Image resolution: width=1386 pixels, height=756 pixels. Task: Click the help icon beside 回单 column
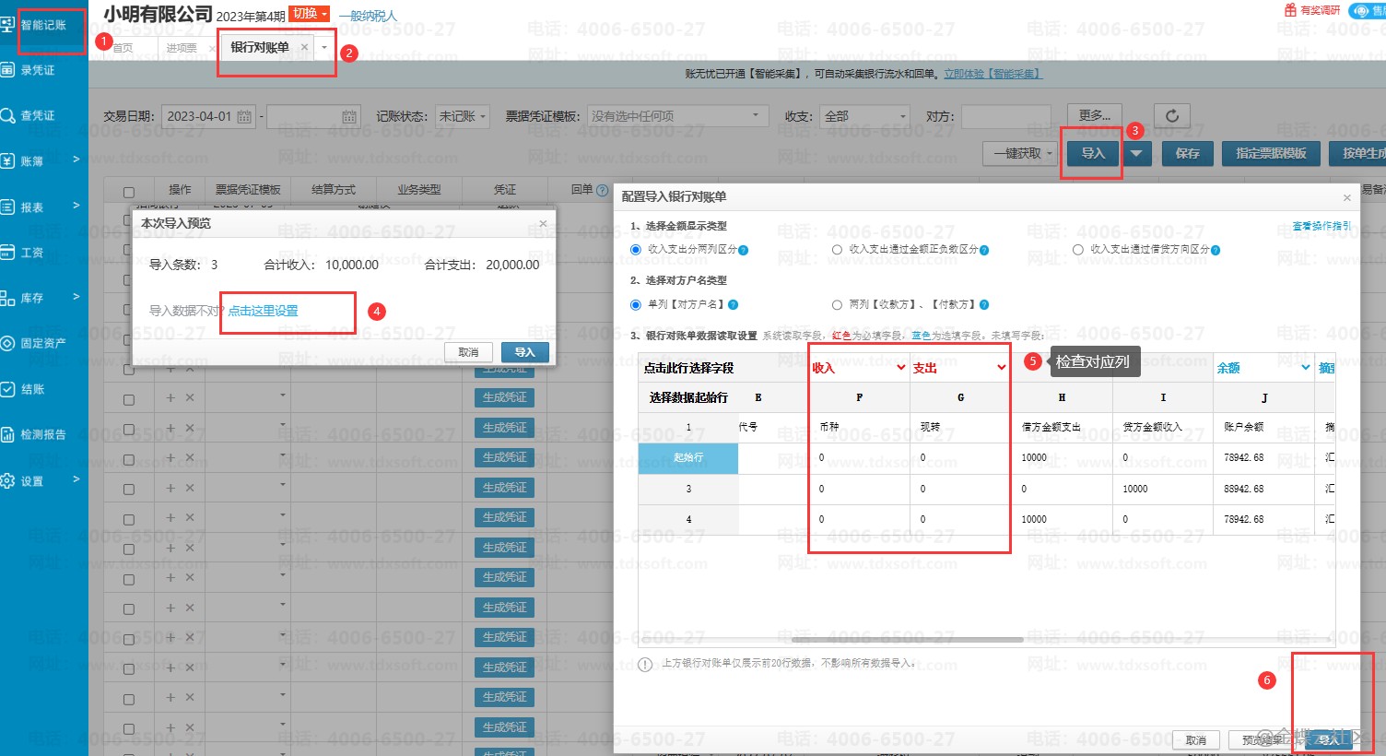tap(603, 190)
